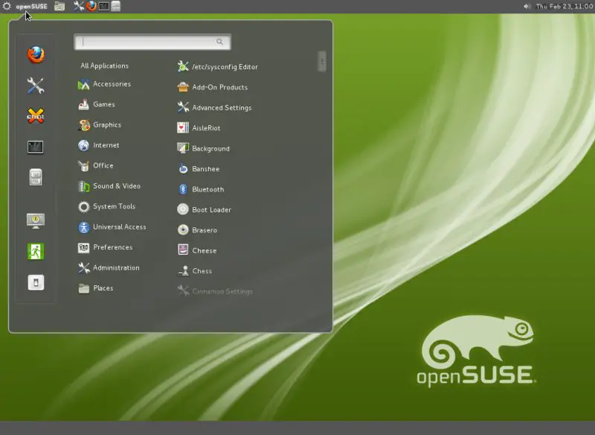Open Advanced Settings in the application list
This screenshot has height=435, width=595.
pos(214,108)
